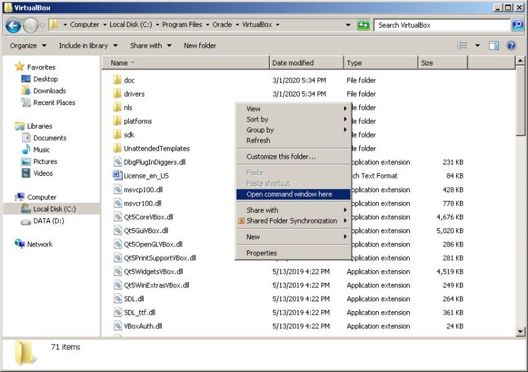Click the UnattendedTemplates folder icon
528x372 pixels.
[x=117, y=148]
